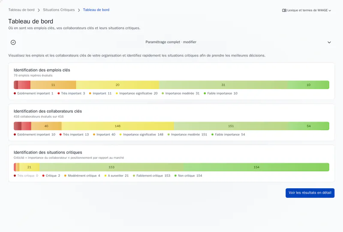Image resolution: width=343 pixels, height=232 pixels.
Task: Go to the first Tableau de bord breadcrumb
Action: (21, 10)
